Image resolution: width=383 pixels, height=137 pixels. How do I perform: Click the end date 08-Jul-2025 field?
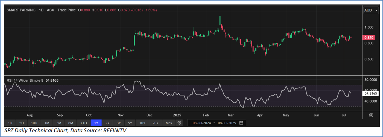tap(227, 123)
